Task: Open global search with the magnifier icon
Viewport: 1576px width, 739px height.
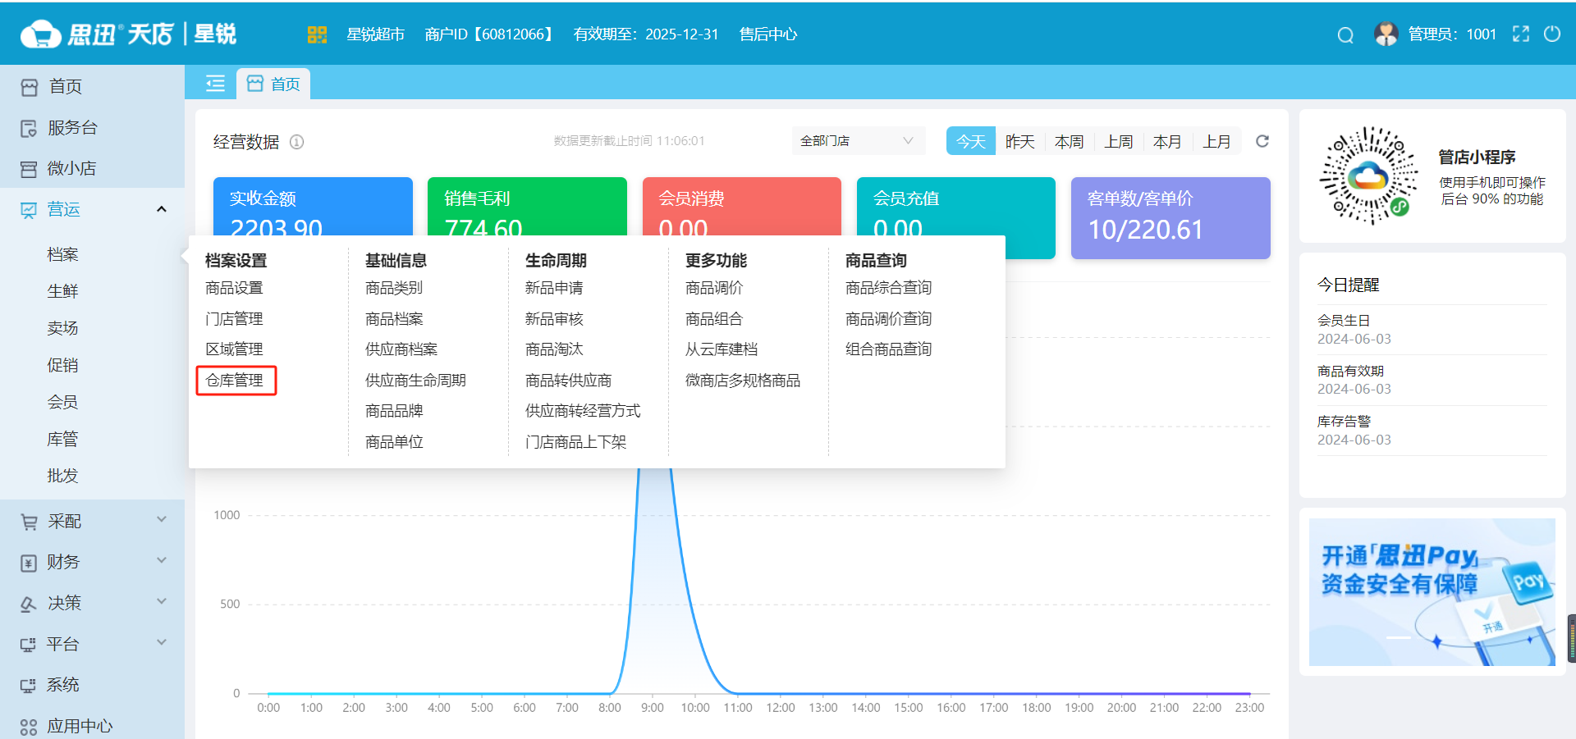Action: tap(1345, 34)
